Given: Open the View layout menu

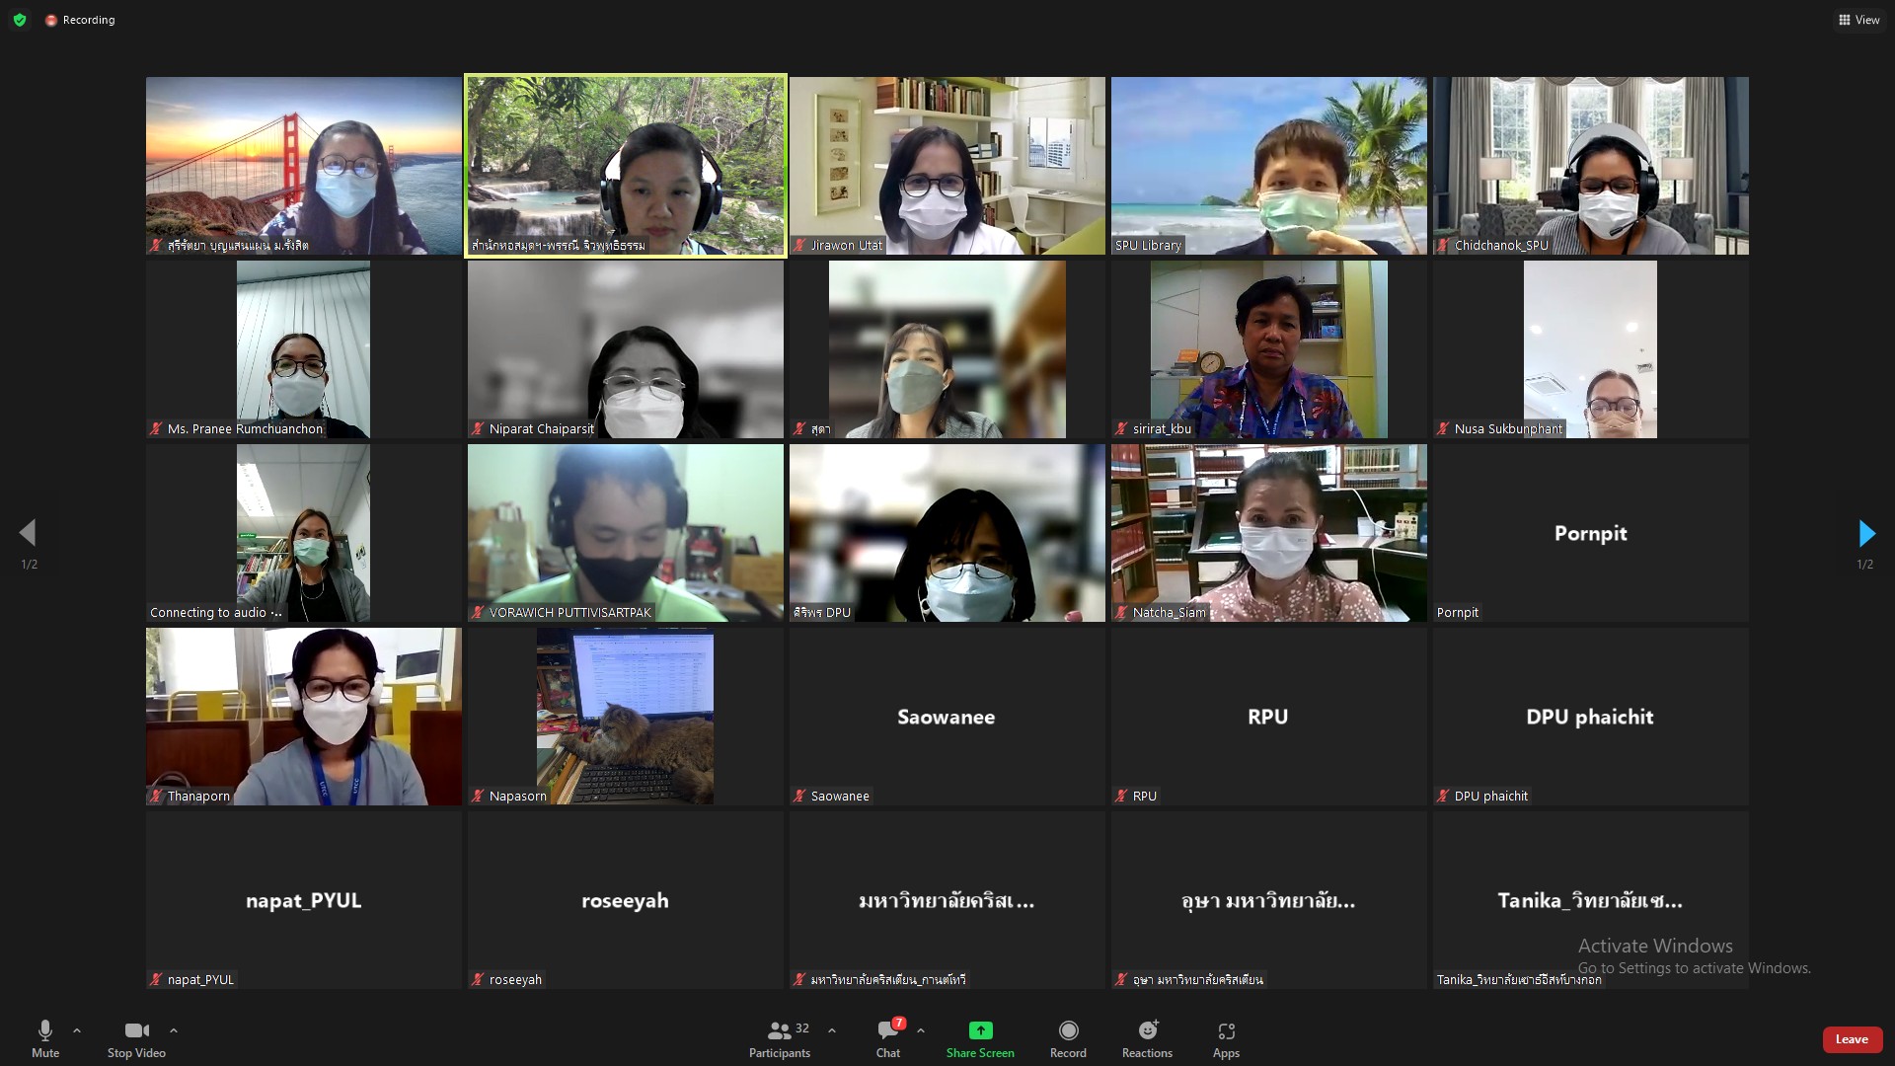Looking at the screenshot, I should click(x=1858, y=20).
